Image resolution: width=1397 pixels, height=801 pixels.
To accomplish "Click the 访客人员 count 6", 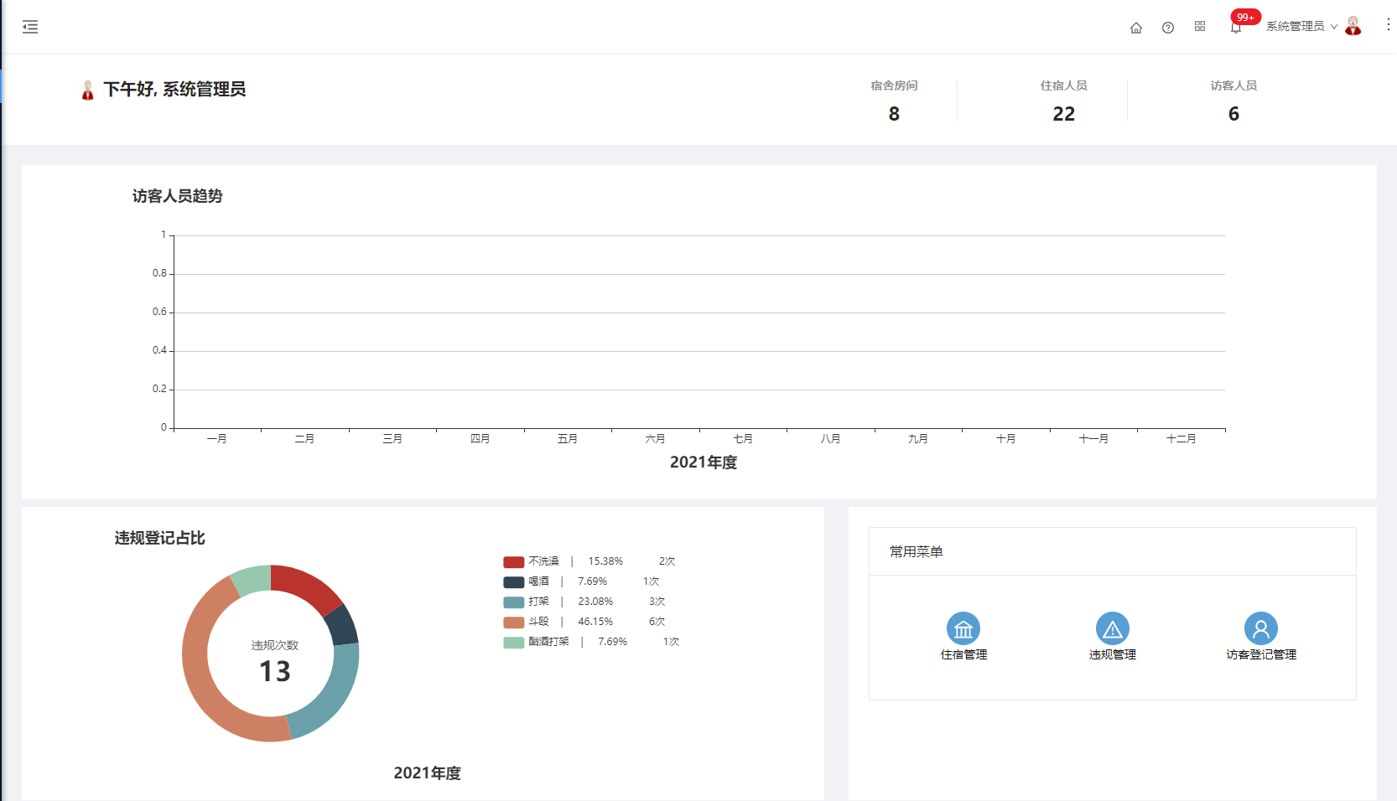I will [1233, 114].
